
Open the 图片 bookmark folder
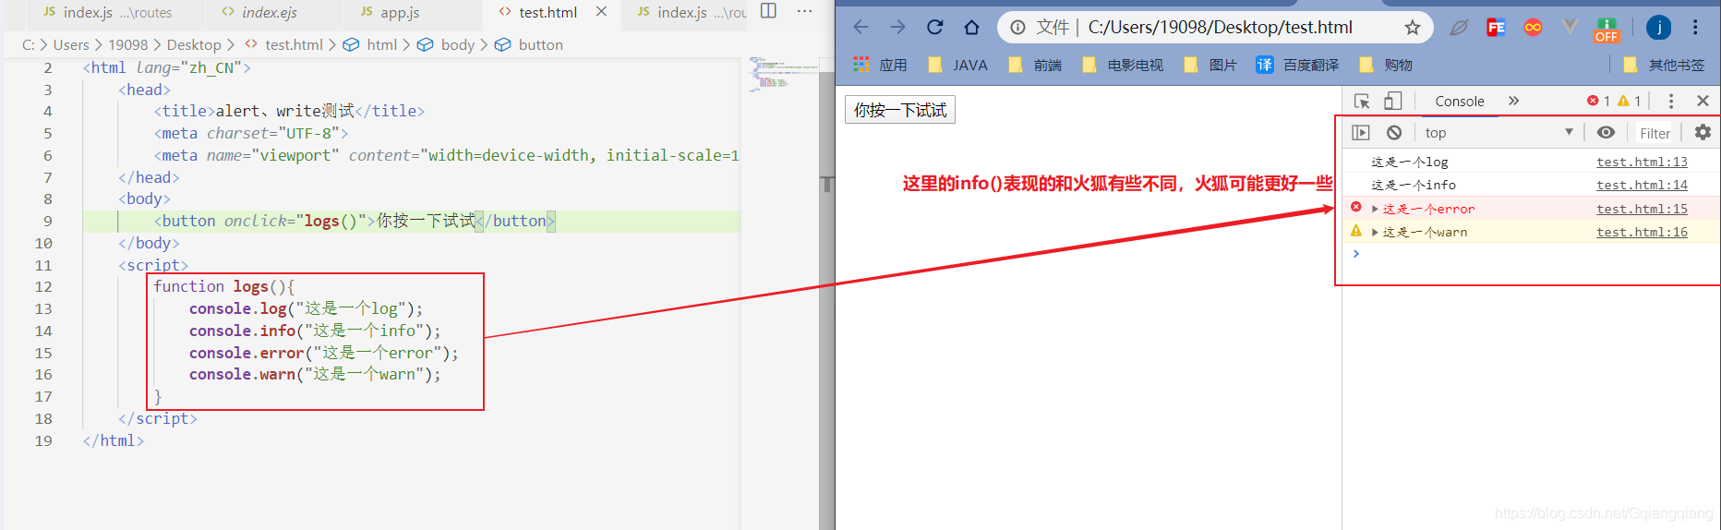pos(1210,65)
